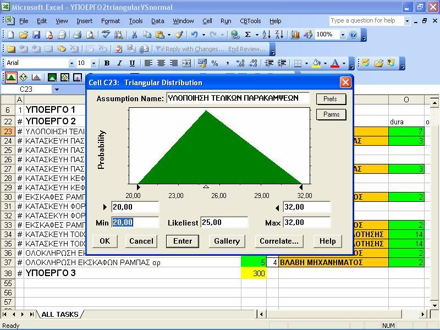Open the font size 10 dropdown
The image size is (440, 330).
pyautogui.click(x=94, y=63)
